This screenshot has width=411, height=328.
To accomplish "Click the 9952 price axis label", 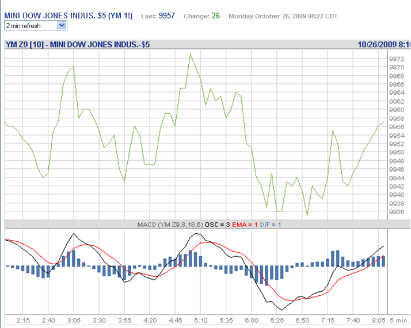I will click(397, 144).
